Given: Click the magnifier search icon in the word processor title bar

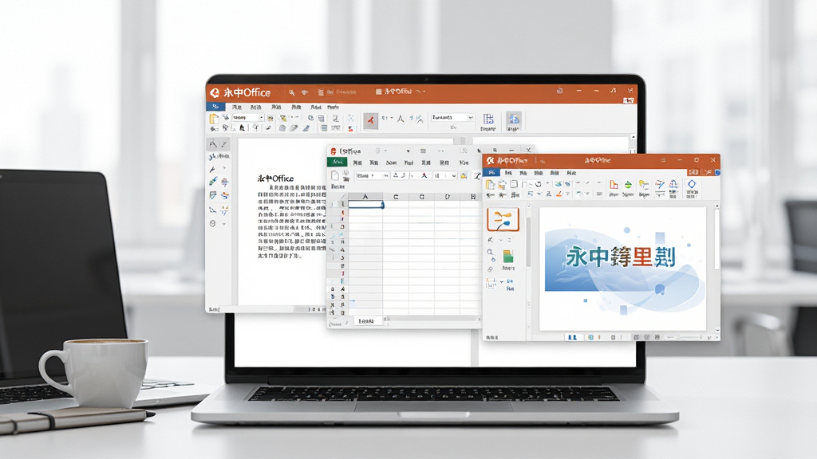Looking at the screenshot, I should click(292, 92).
